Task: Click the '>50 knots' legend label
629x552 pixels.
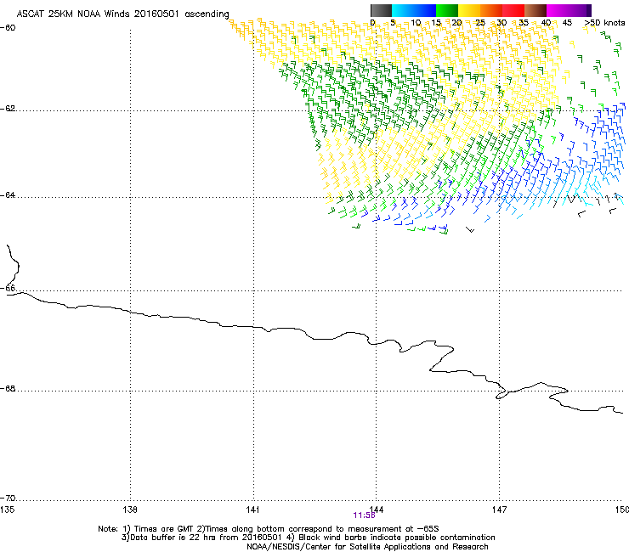Action: tap(604, 23)
